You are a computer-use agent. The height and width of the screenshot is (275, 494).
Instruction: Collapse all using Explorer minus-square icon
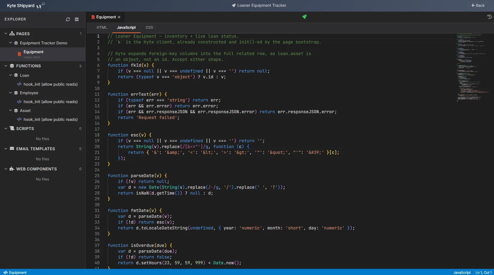(77, 19)
